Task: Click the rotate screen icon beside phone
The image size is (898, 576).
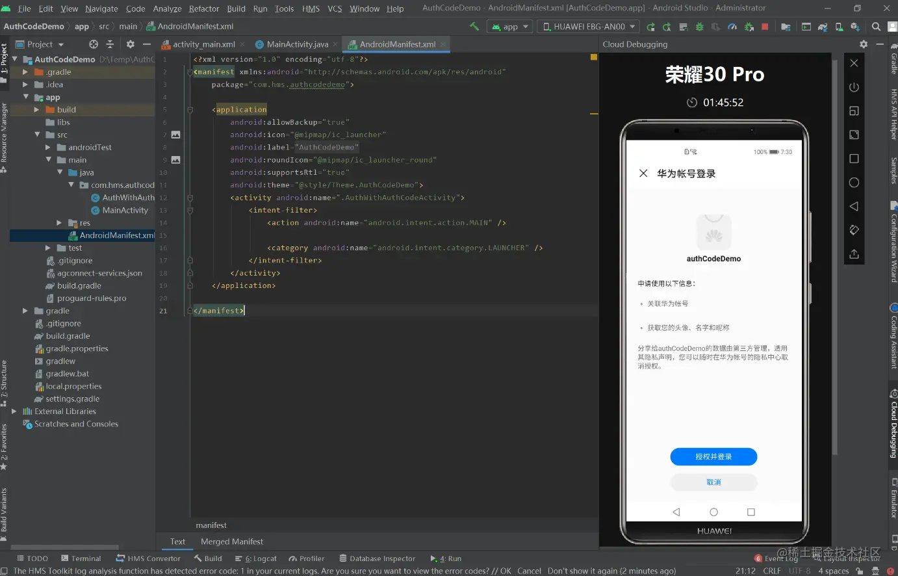Action: tap(854, 229)
